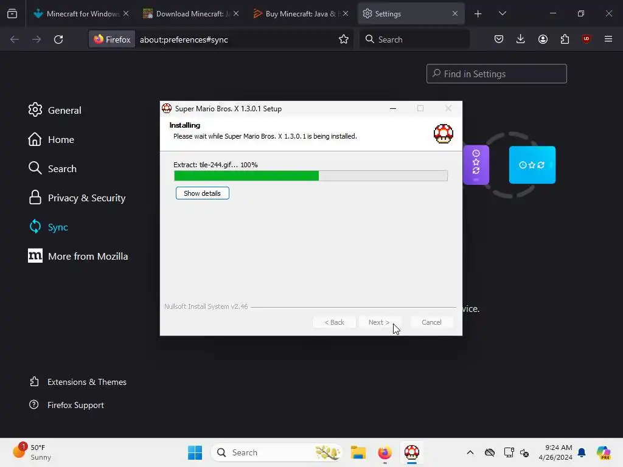Image resolution: width=623 pixels, height=467 pixels.
Task: Open General settings category
Action: (55, 110)
